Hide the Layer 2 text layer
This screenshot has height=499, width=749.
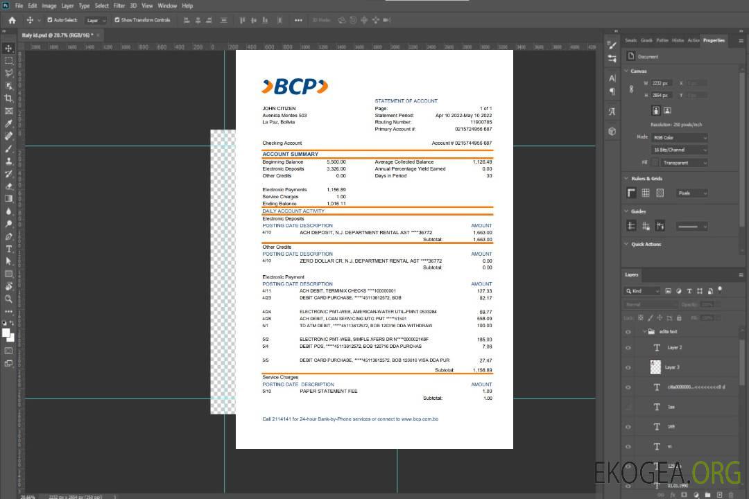coord(628,348)
